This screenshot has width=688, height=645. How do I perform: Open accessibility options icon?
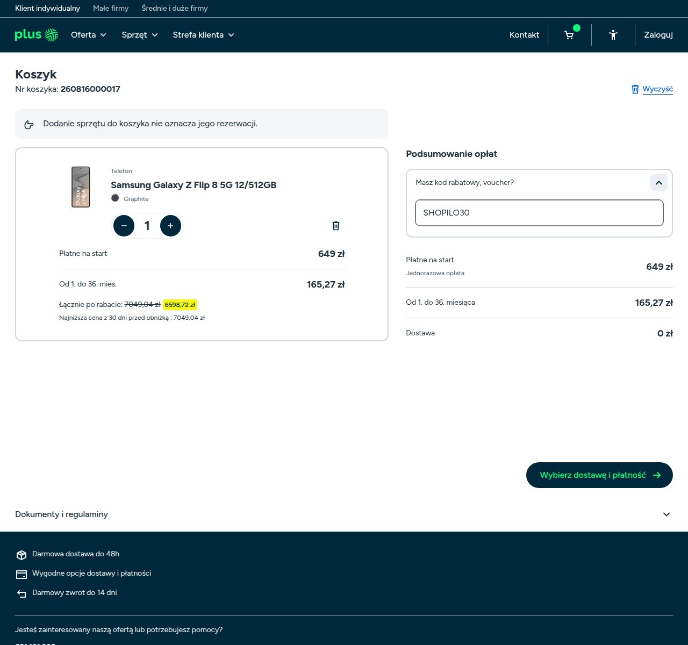613,35
